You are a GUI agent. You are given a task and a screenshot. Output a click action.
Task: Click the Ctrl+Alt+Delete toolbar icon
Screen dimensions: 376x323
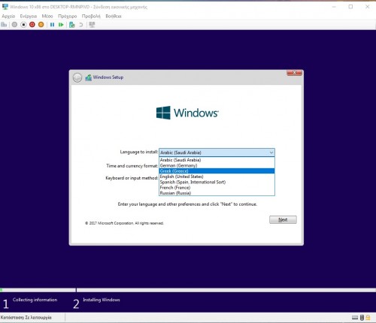4,25
